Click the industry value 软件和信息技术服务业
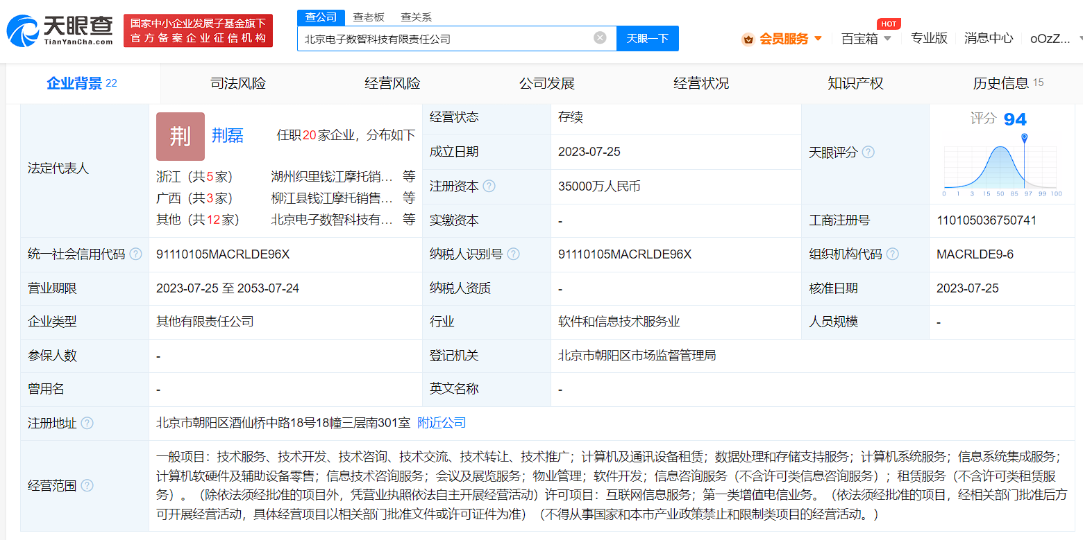The height and width of the screenshot is (540, 1083). coord(619,322)
